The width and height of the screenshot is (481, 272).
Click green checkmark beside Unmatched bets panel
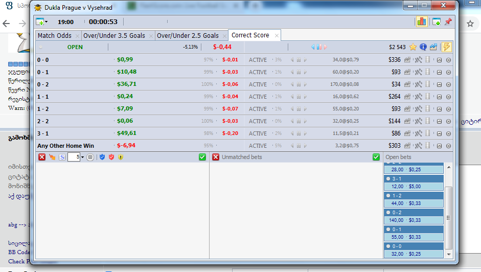376,157
